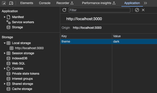Open the Storage overview item
The width and height of the screenshot is (157, 93).
[17, 27]
